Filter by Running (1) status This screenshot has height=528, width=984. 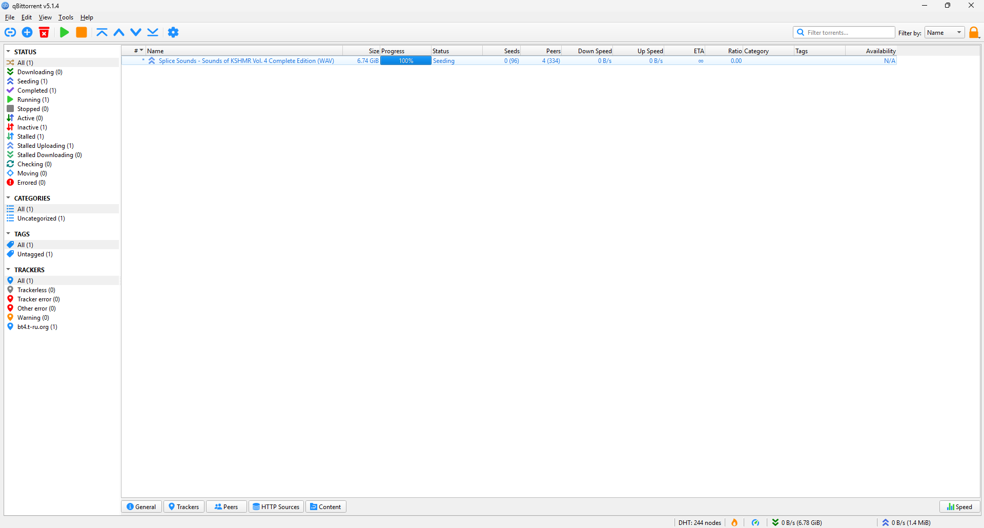click(33, 100)
